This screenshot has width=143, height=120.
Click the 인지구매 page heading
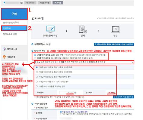click(37, 18)
